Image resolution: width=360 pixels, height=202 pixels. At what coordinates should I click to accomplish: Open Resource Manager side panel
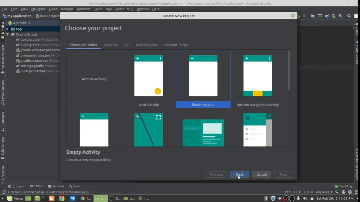point(3,59)
